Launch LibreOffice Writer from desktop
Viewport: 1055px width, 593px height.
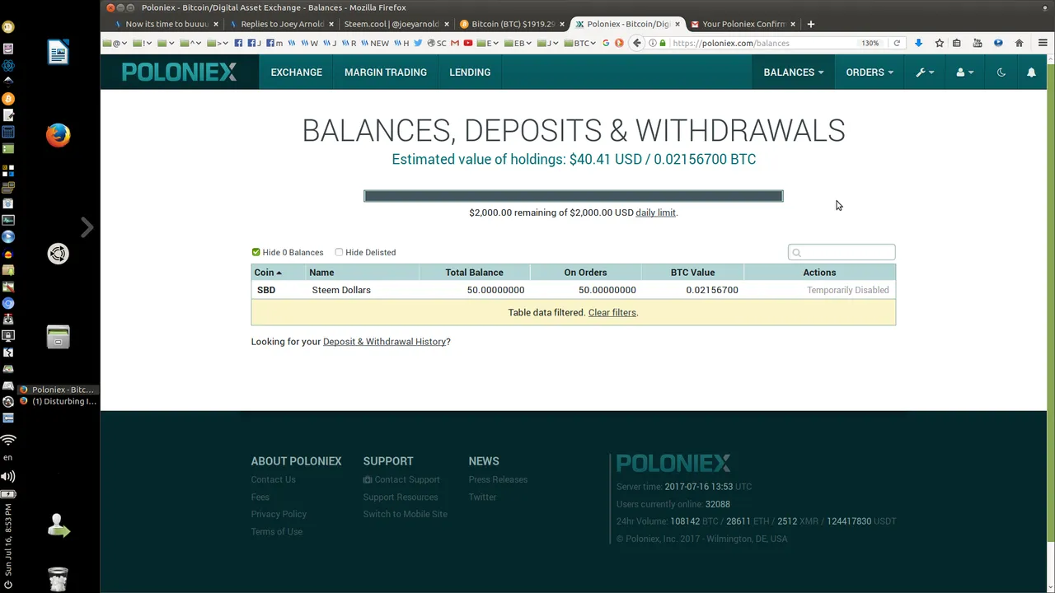(58, 53)
